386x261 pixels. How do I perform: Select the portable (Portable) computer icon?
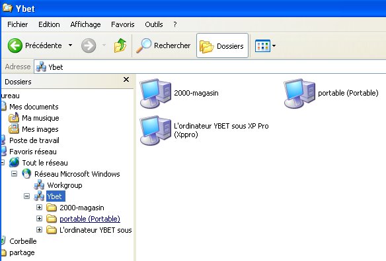299,94
